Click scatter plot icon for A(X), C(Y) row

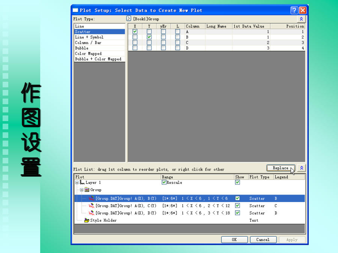click(92, 206)
